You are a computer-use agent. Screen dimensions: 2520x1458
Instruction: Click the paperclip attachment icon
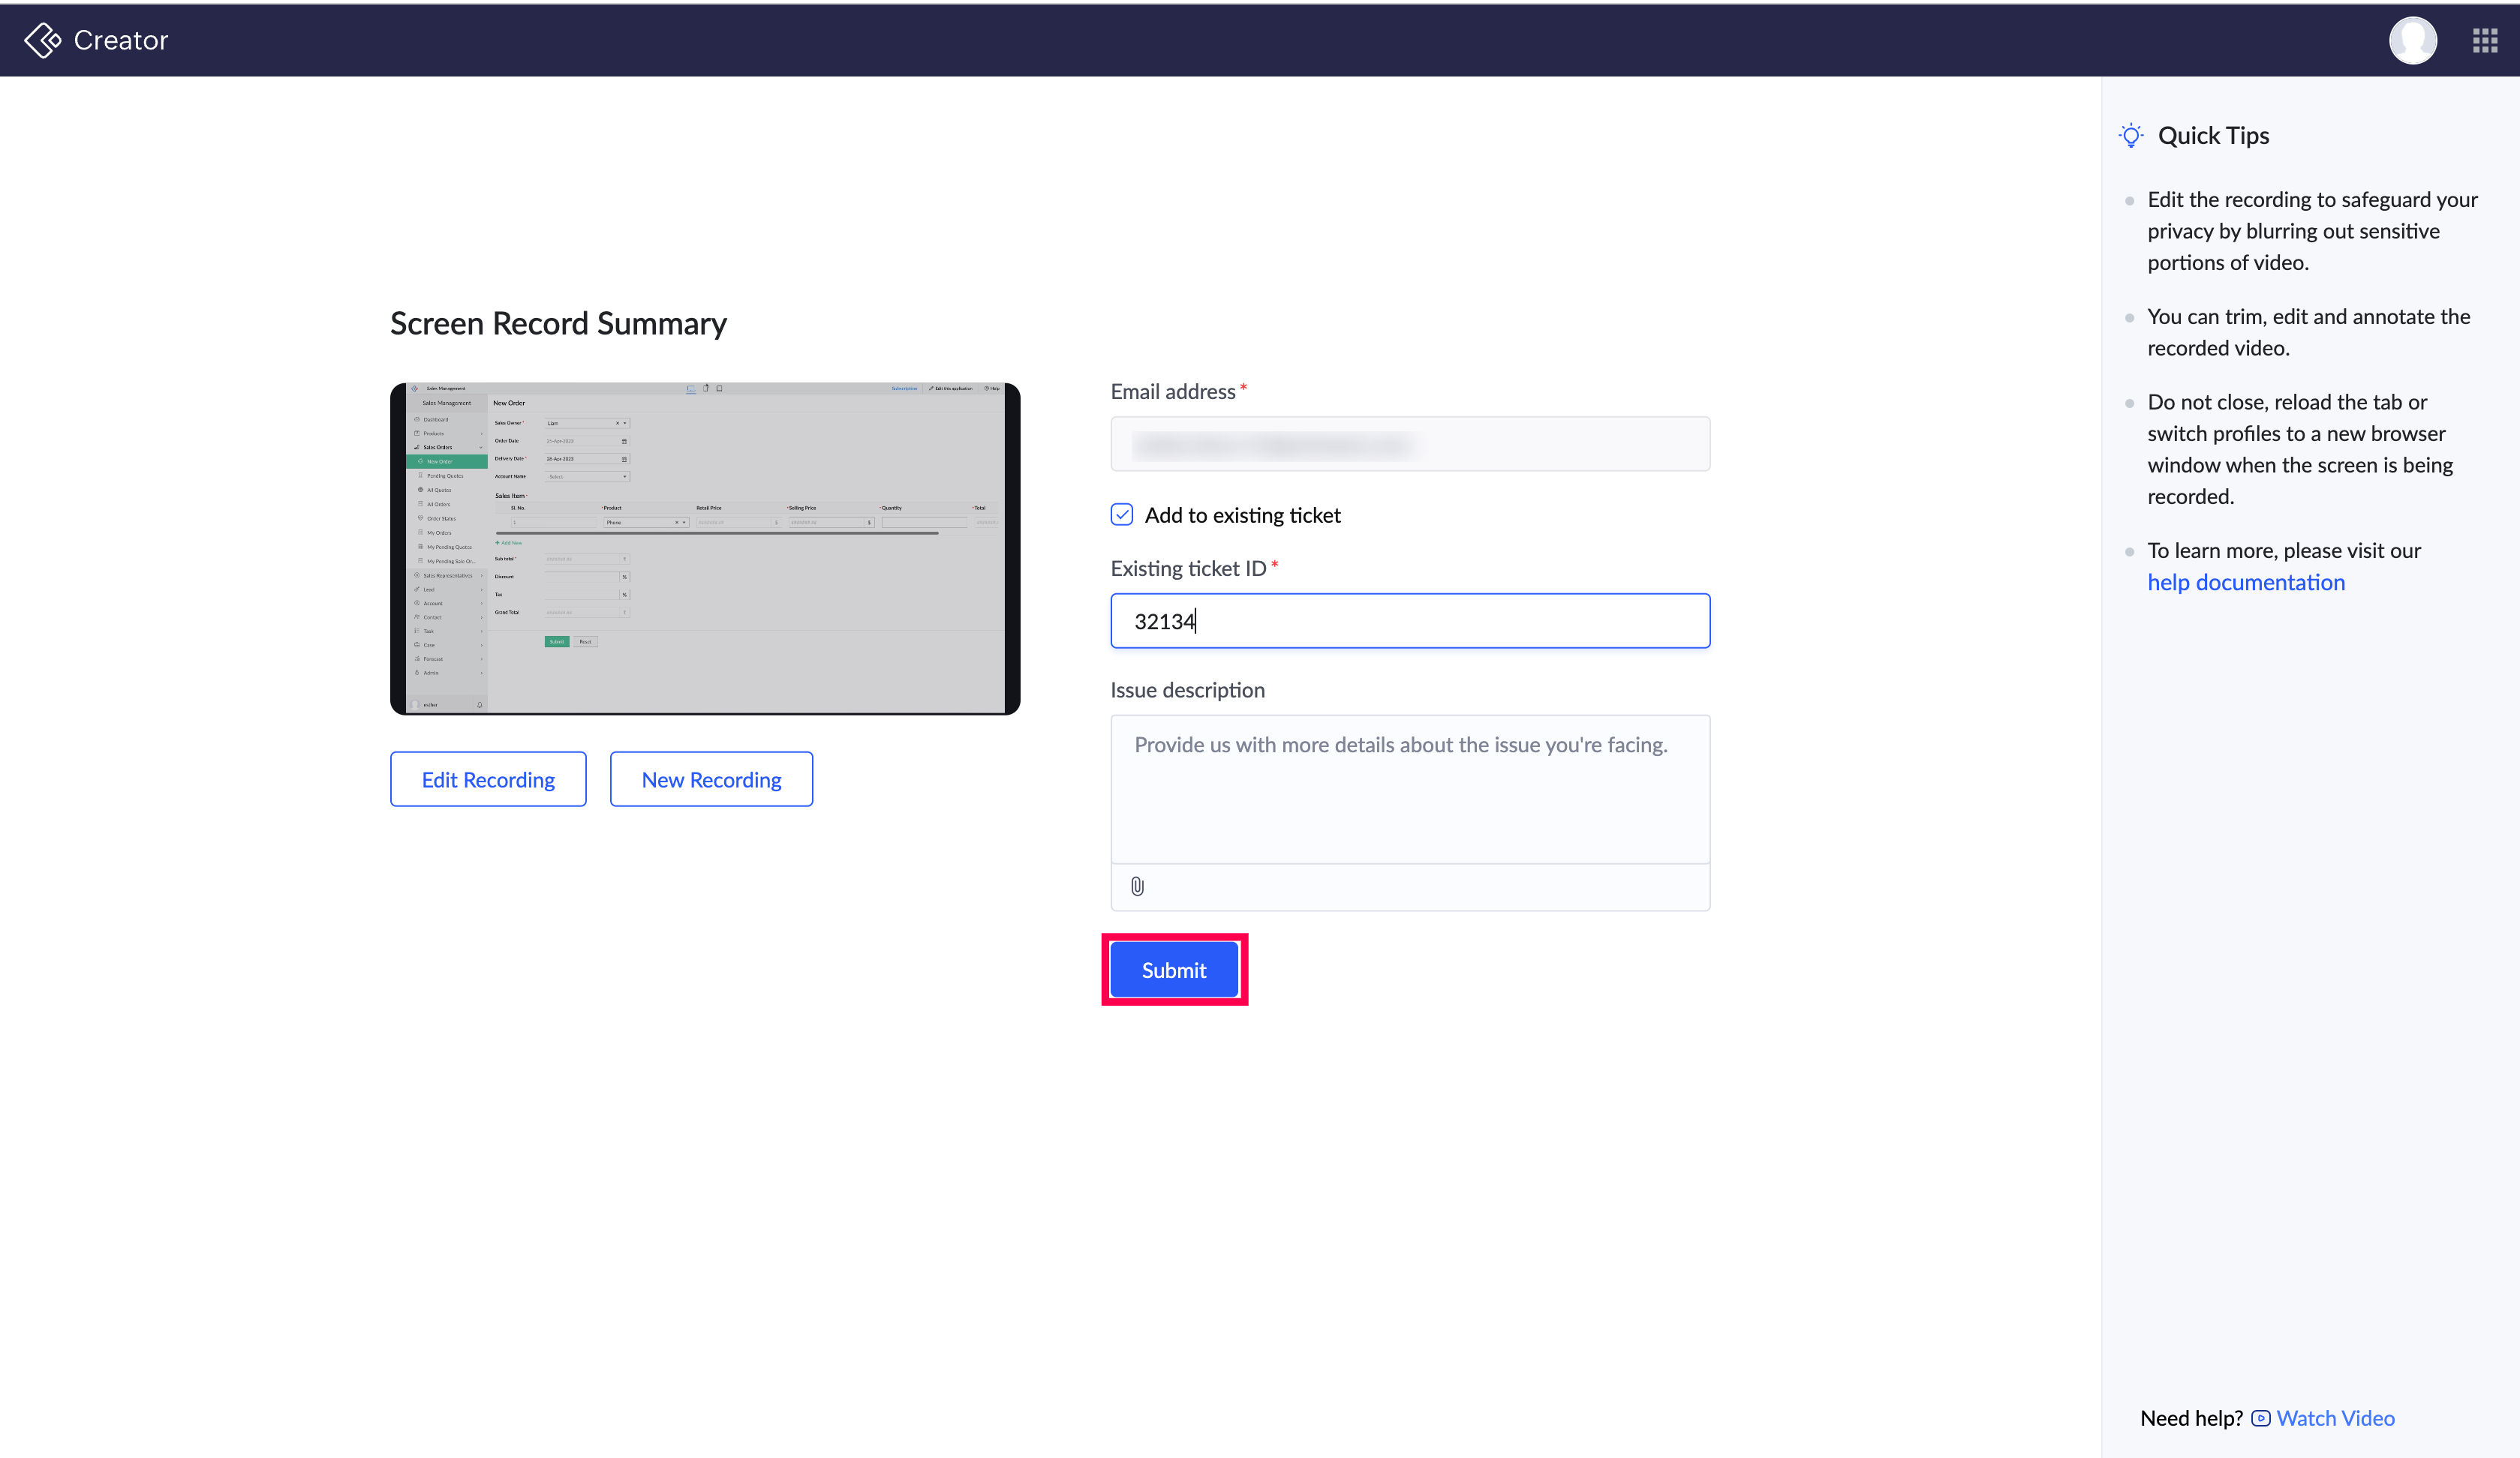pyautogui.click(x=1137, y=886)
